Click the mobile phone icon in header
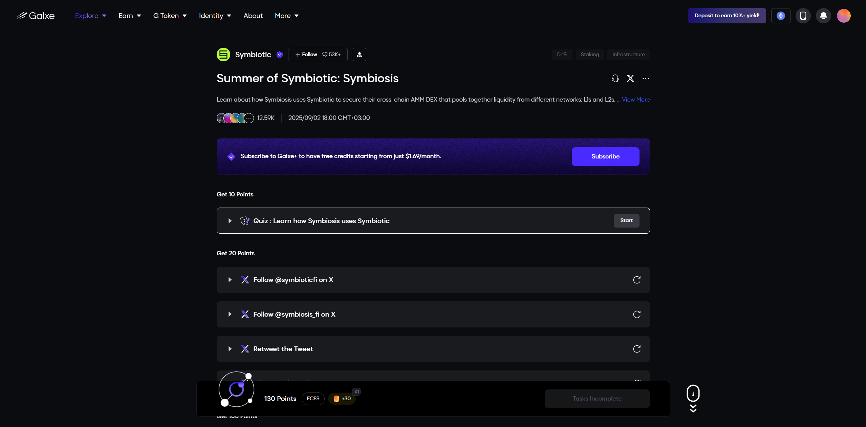 (803, 16)
